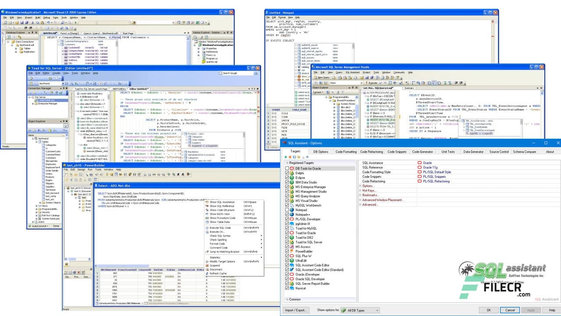Disable the MS Management Studio target checkbox
This screenshot has height=316, width=561.
coord(286,192)
